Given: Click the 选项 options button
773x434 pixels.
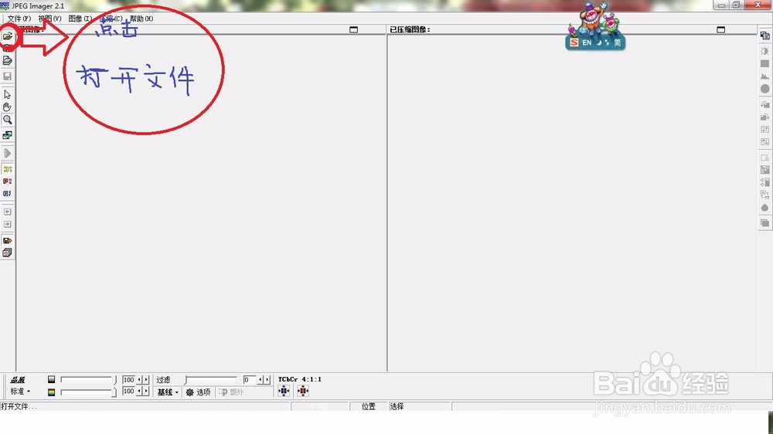Looking at the screenshot, I should point(198,392).
